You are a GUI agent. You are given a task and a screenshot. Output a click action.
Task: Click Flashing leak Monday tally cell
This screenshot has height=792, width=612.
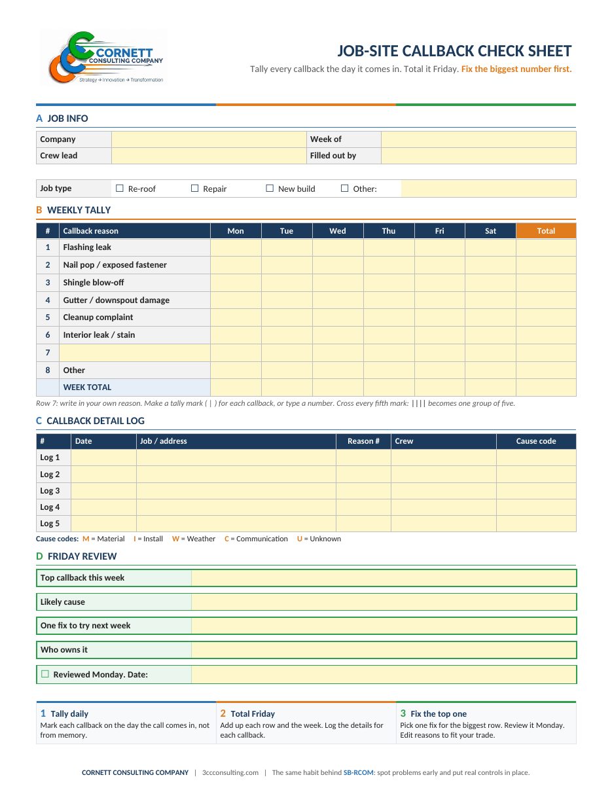(x=236, y=247)
